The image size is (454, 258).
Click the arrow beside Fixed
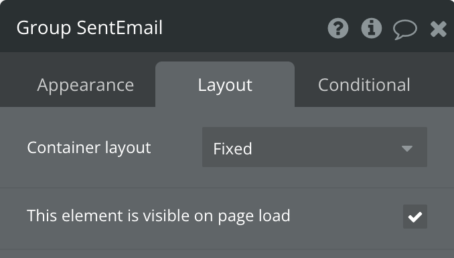(x=407, y=148)
